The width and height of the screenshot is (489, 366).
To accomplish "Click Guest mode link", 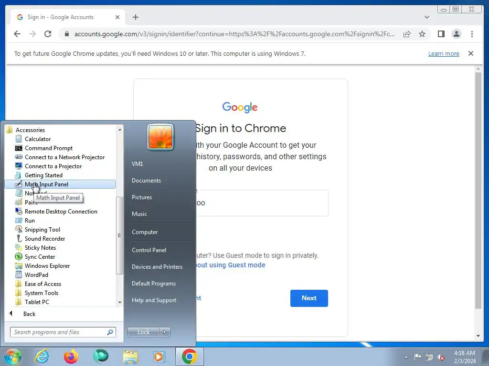I will pyautogui.click(x=230, y=265).
